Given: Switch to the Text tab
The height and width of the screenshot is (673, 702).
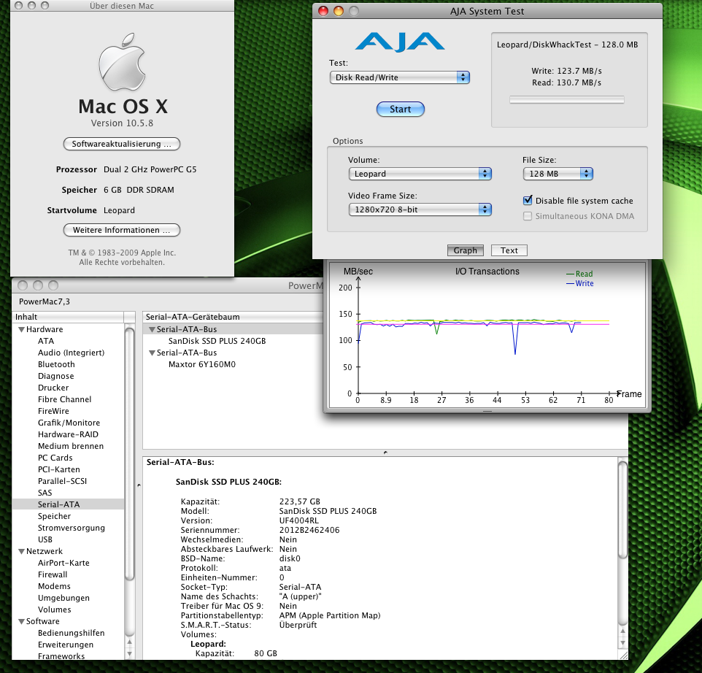Looking at the screenshot, I should 509,250.
